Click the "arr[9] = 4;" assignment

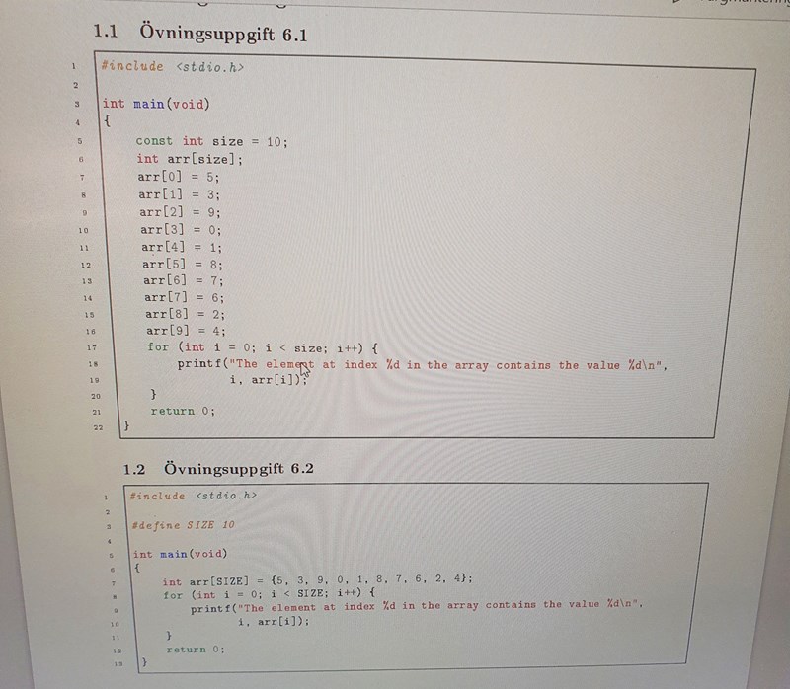tap(187, 330)
